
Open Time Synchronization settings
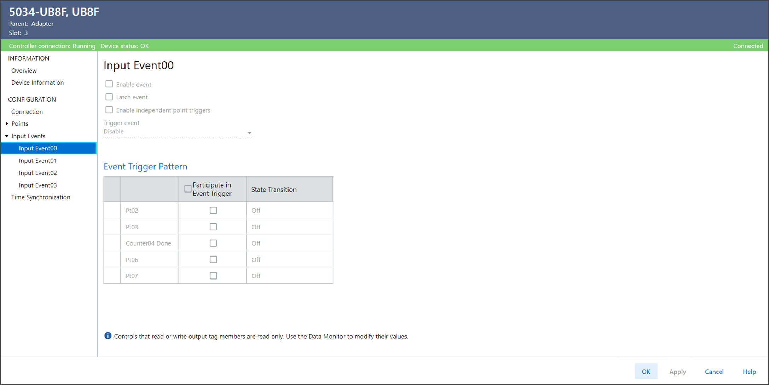click(x=41, y=197)
